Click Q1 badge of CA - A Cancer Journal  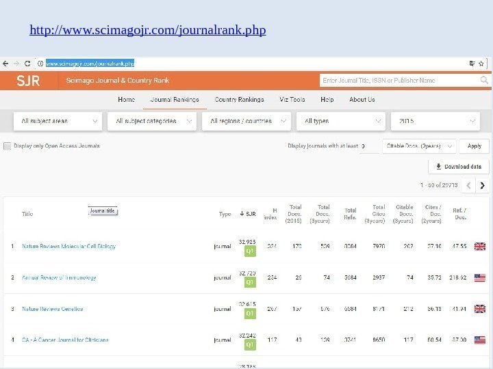pos(250,345)
